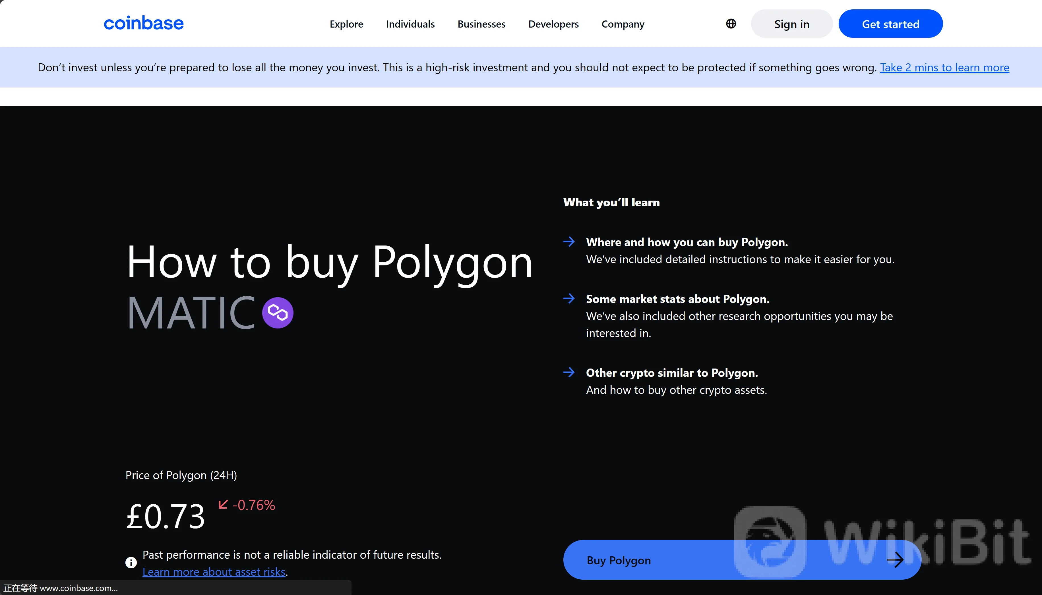Click the -0.76% change value

(254, 505)
